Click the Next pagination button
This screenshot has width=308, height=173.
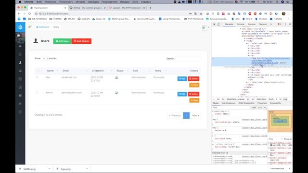(195, 115)
